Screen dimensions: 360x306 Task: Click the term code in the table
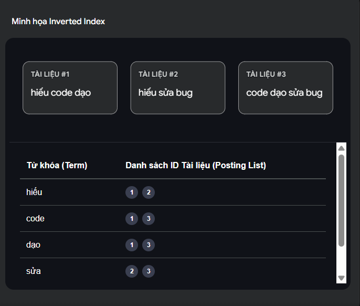pos(35,219)
